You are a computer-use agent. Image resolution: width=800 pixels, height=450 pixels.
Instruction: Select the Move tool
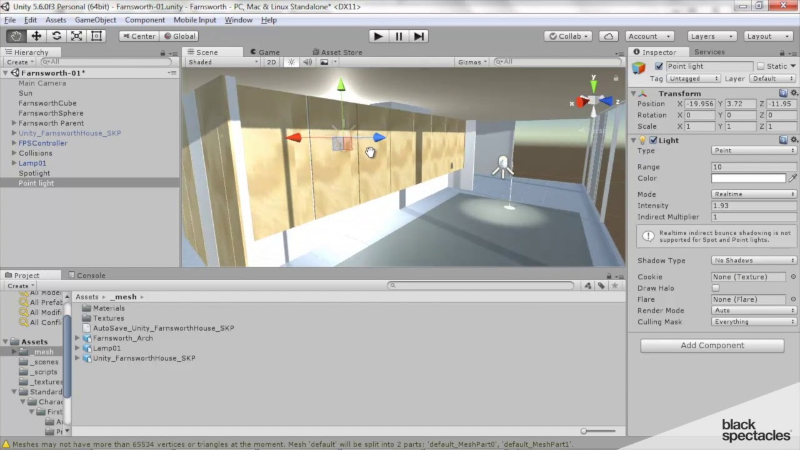point(36,36)
